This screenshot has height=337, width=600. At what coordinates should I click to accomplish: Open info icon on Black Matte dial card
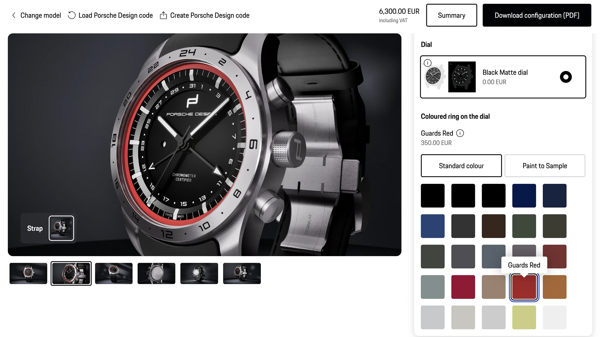[427, 63]
